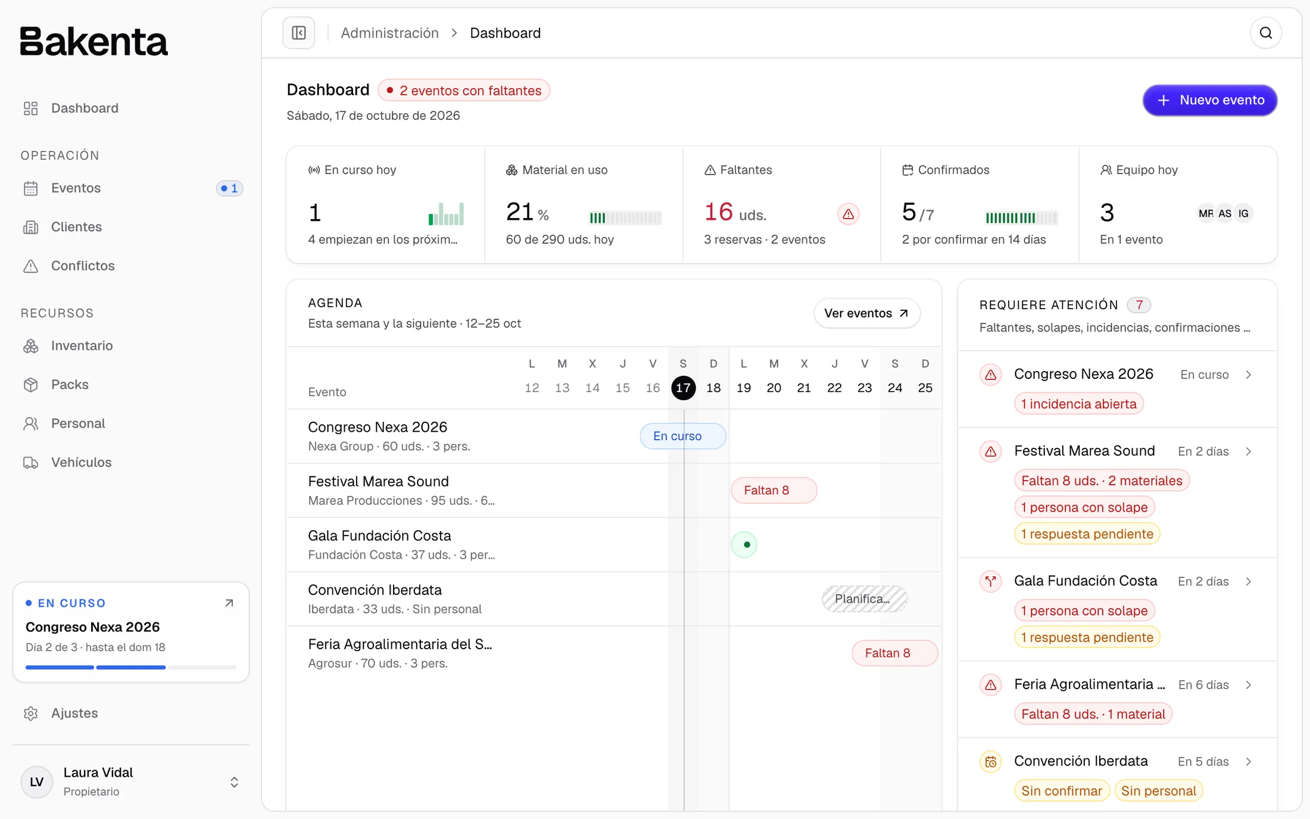Go to Clientes in the sidebar
Screen dimensions: 1310x819
point(131,227)
